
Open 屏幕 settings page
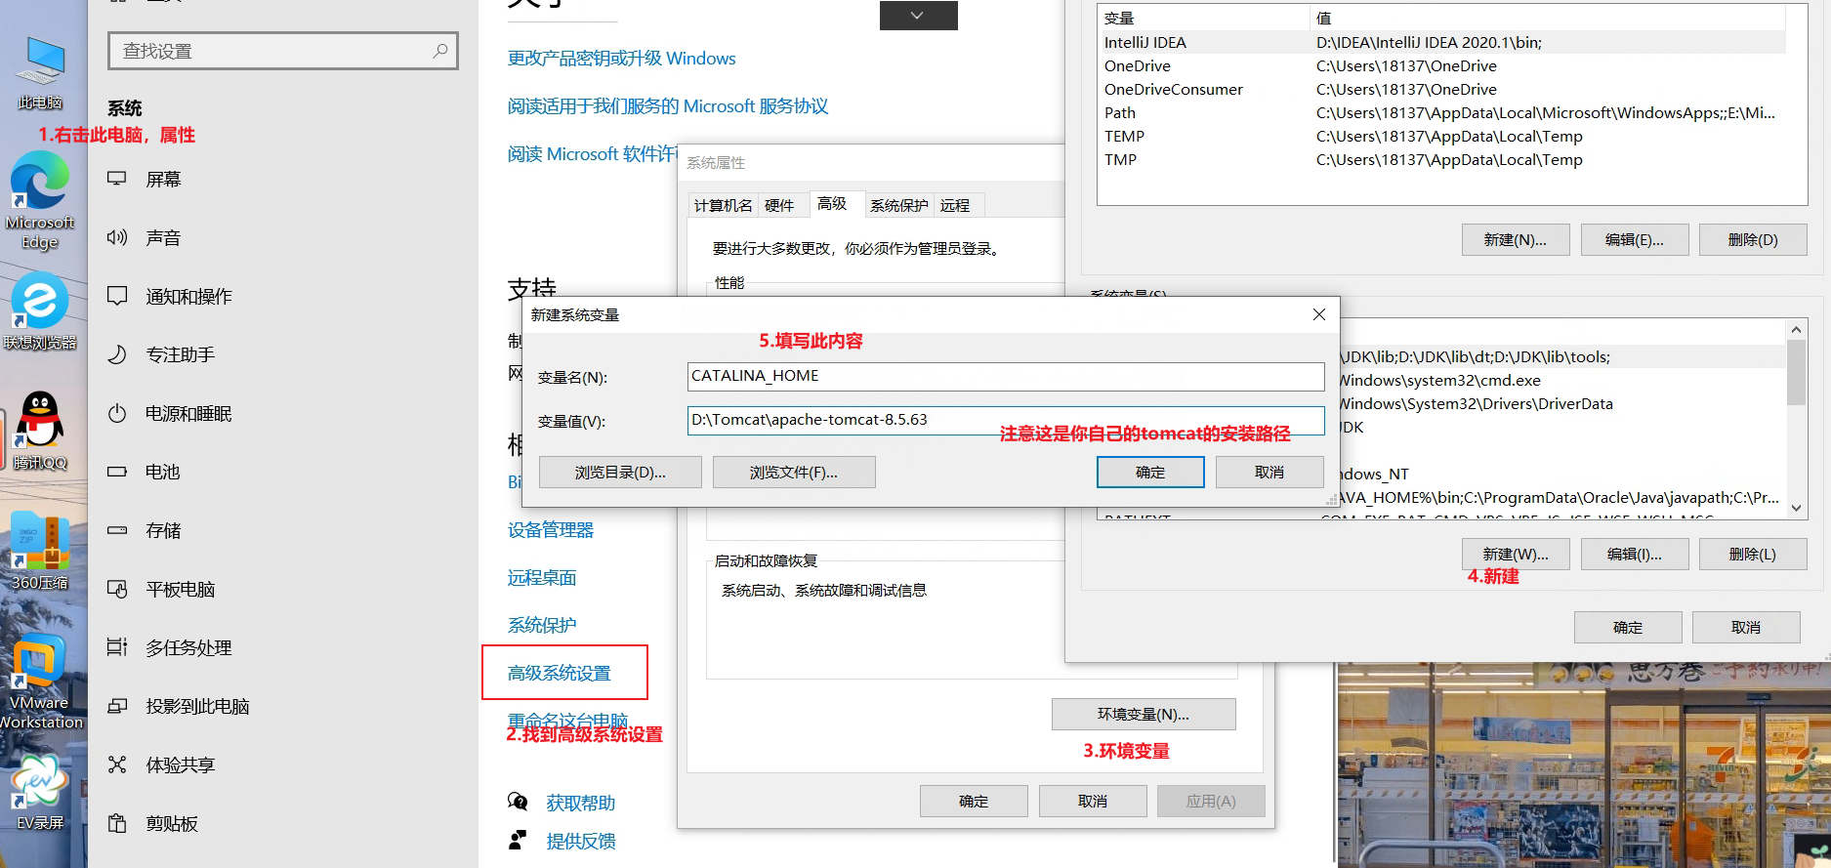(164, 180)
